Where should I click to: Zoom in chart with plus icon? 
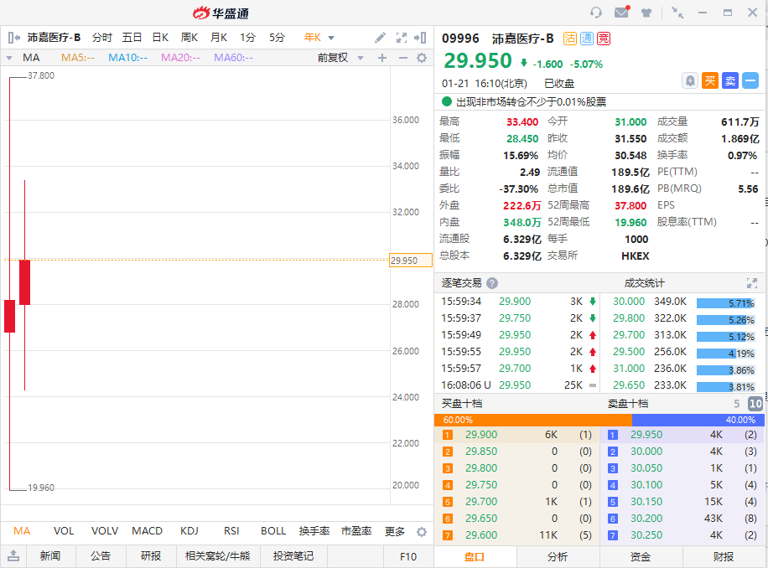pos(382,58)
